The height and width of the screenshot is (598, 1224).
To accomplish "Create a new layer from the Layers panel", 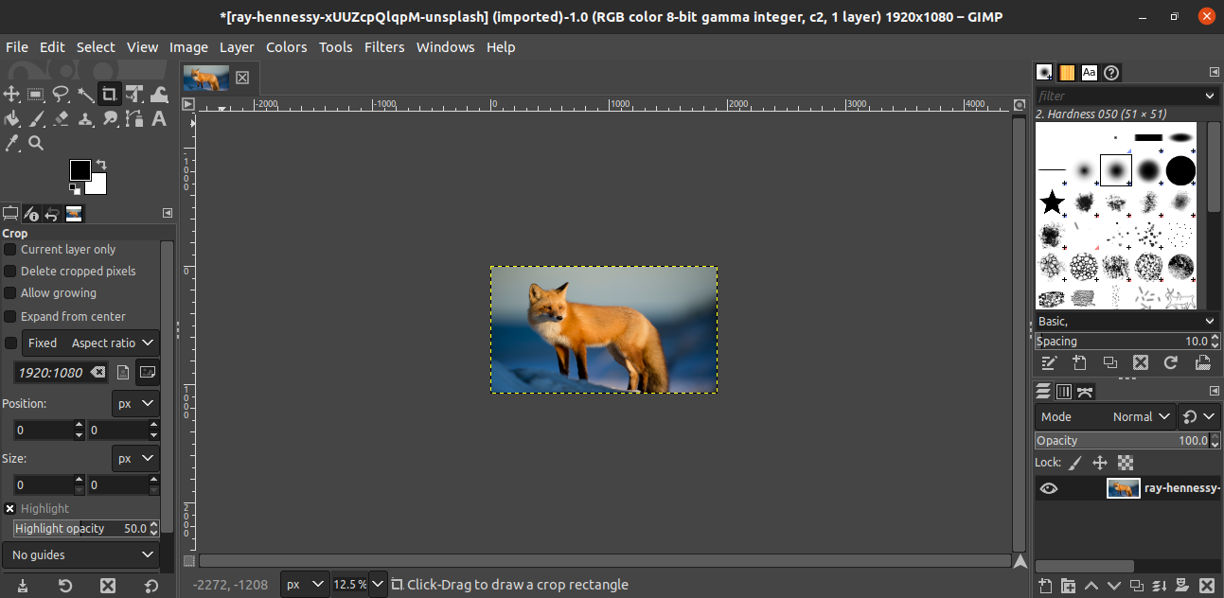I will (x=1044, y=586).
